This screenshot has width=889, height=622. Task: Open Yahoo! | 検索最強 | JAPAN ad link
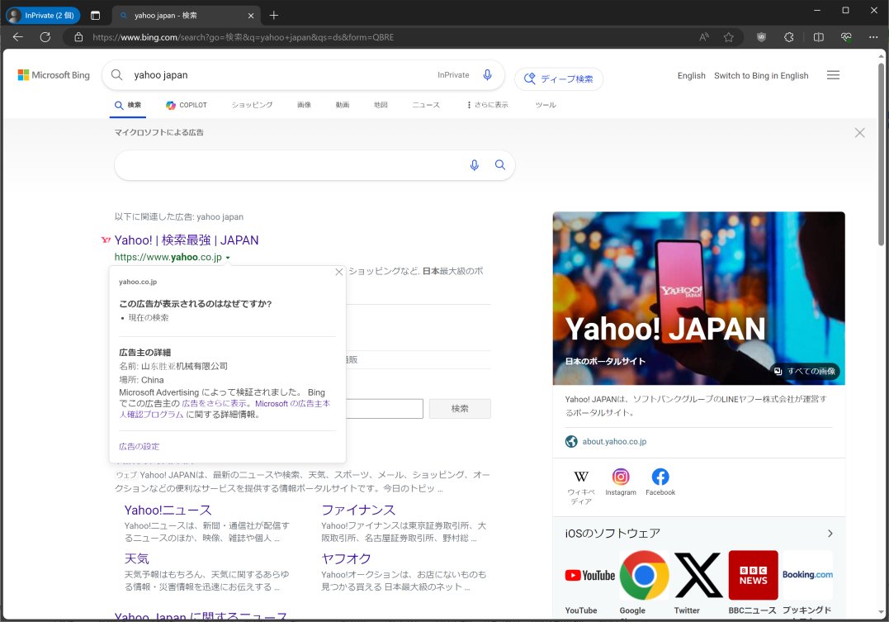coord(187,240)
